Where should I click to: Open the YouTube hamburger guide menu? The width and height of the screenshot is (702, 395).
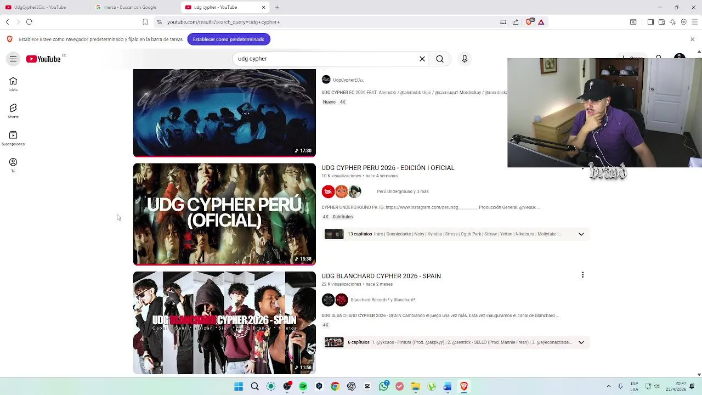13,59
